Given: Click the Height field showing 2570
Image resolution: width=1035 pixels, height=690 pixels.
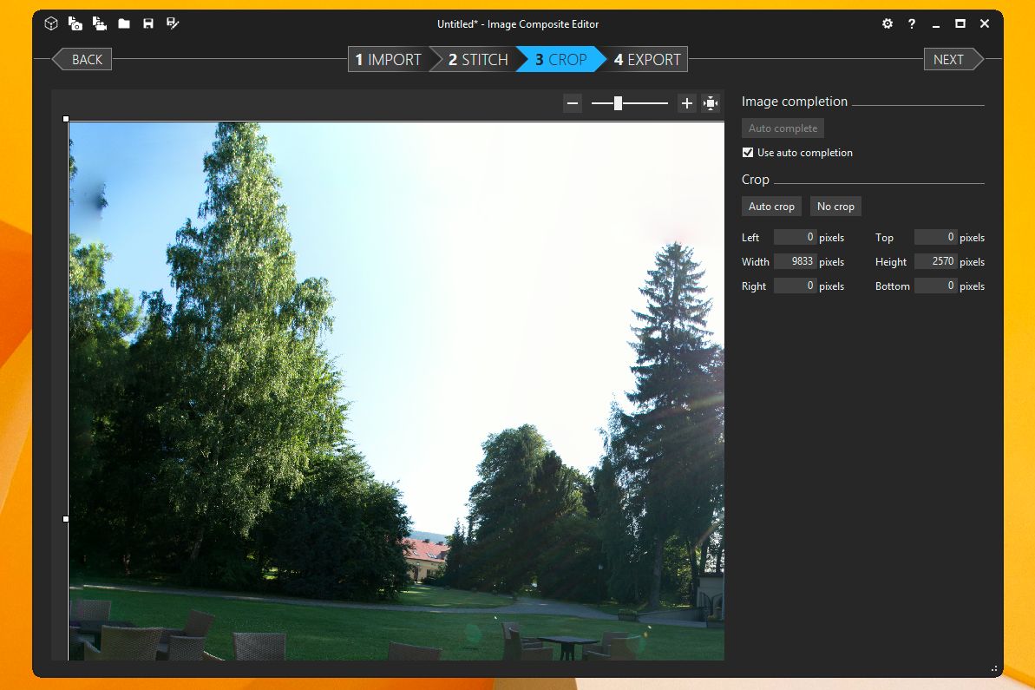Looking at the screenshot, I should pos(935,261).
